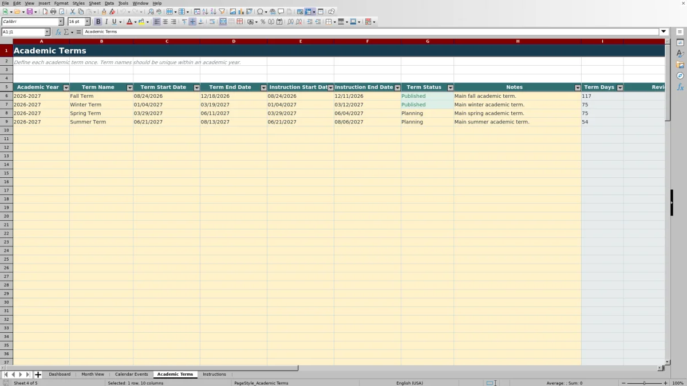Click the Background Color highlight swatch
The height and width of the screenshot is (386, 687).
coord(141,22)
